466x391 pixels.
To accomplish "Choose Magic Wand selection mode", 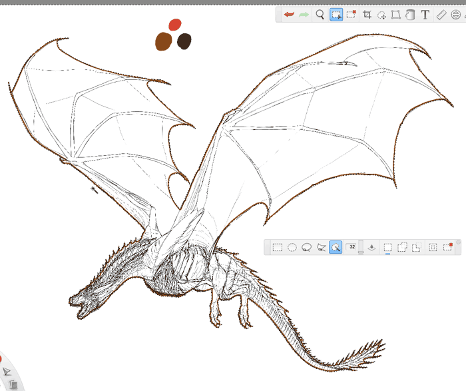I will 336,247.
